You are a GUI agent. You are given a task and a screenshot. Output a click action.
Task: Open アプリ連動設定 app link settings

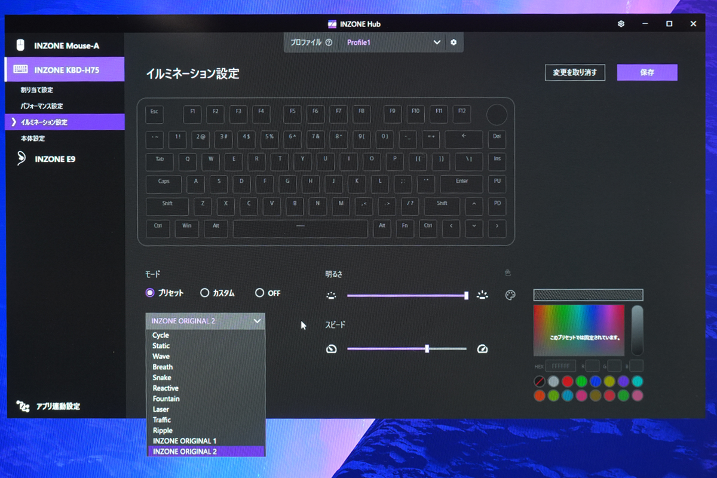(48, 406)
